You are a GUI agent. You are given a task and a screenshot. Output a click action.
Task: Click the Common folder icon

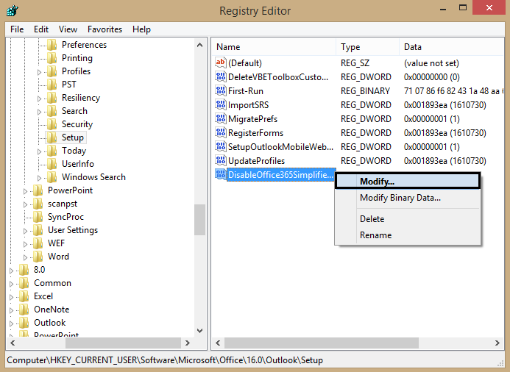[x=24, y=283]
